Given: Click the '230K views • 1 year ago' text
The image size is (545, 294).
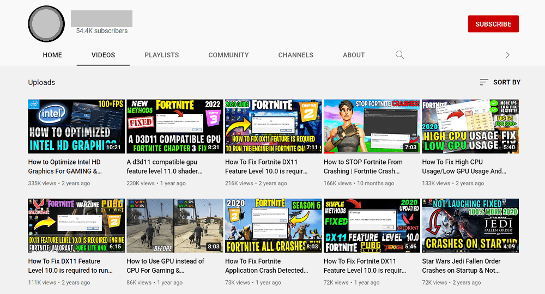Looking at the screenshot, I should click(x=156, y=183).
